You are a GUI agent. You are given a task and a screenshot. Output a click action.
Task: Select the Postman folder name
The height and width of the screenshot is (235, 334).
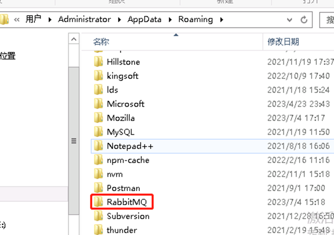(124, 188)
